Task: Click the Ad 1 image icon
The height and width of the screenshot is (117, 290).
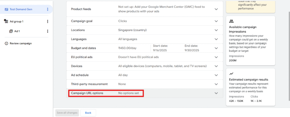Action: tap(11, 31)
